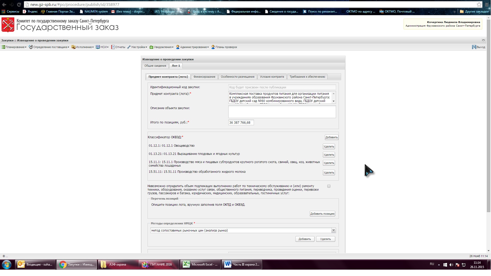Click the Описание объекта закупки text field

282,112
